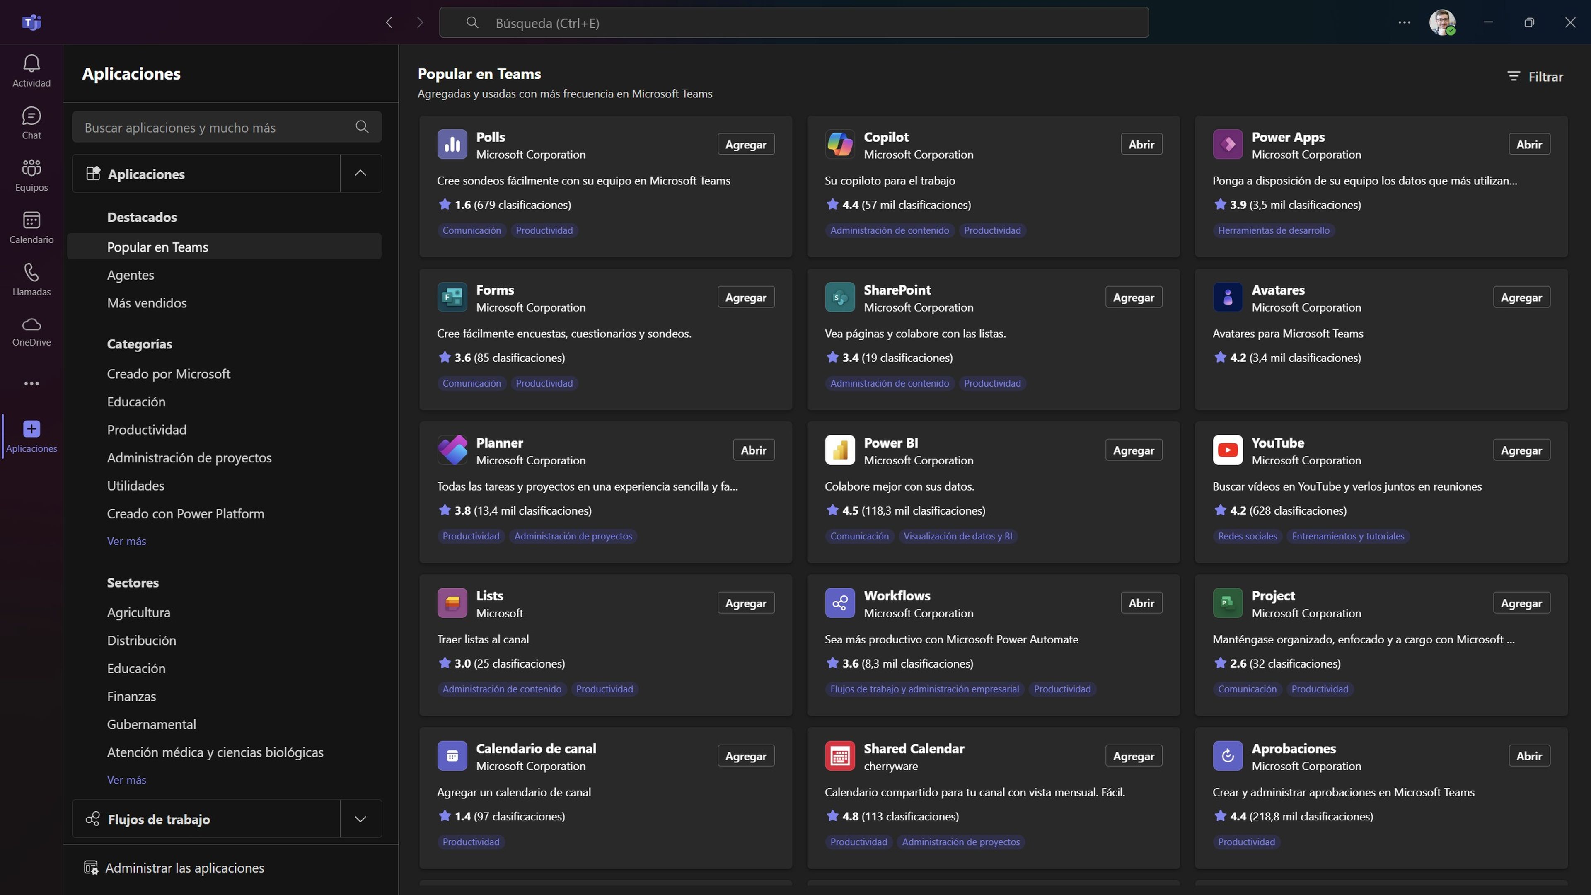Viewport: 1591px width, 895px height.
Task: Click the YouTube app icon
Action: pos(1228,450)
